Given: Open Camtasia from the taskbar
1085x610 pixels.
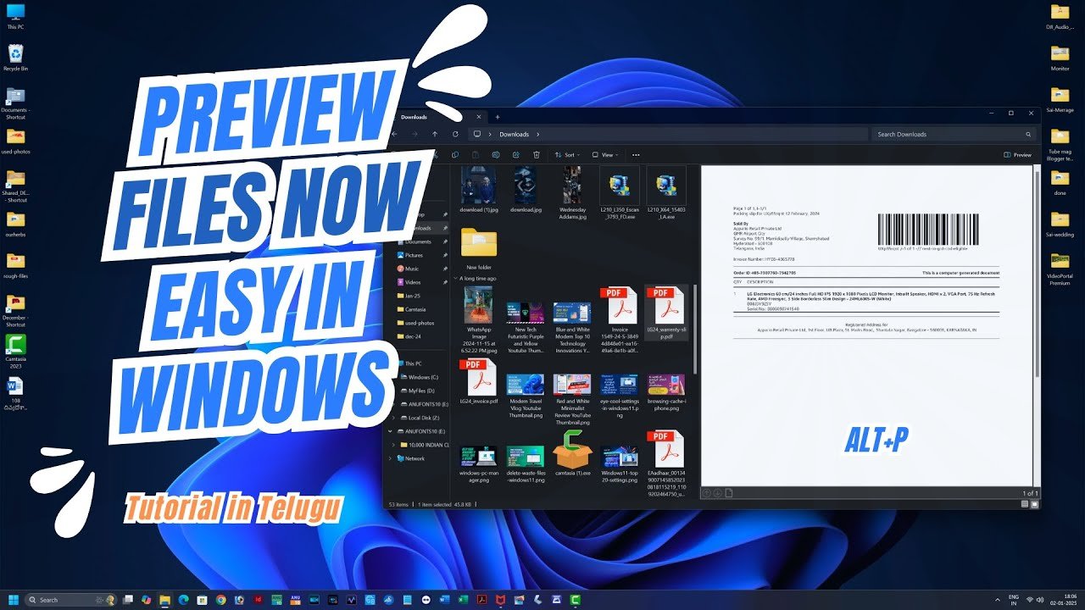Looking at the screenshot, I should click(x=576, y=599).
